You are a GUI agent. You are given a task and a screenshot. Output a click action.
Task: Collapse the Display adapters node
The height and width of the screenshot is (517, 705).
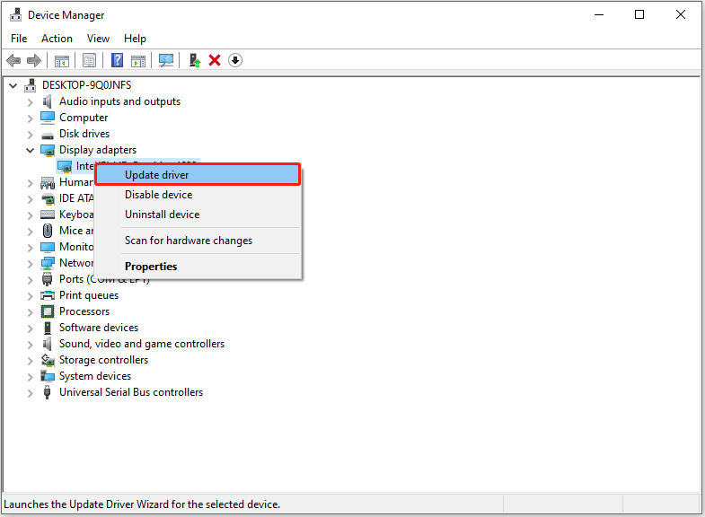coord(31,150)
